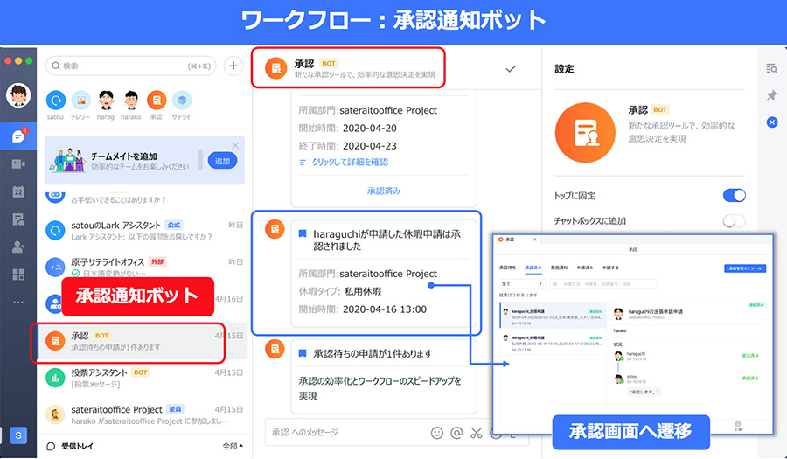Dismiss the チームメイトを追加 banner

pos(235,145)
